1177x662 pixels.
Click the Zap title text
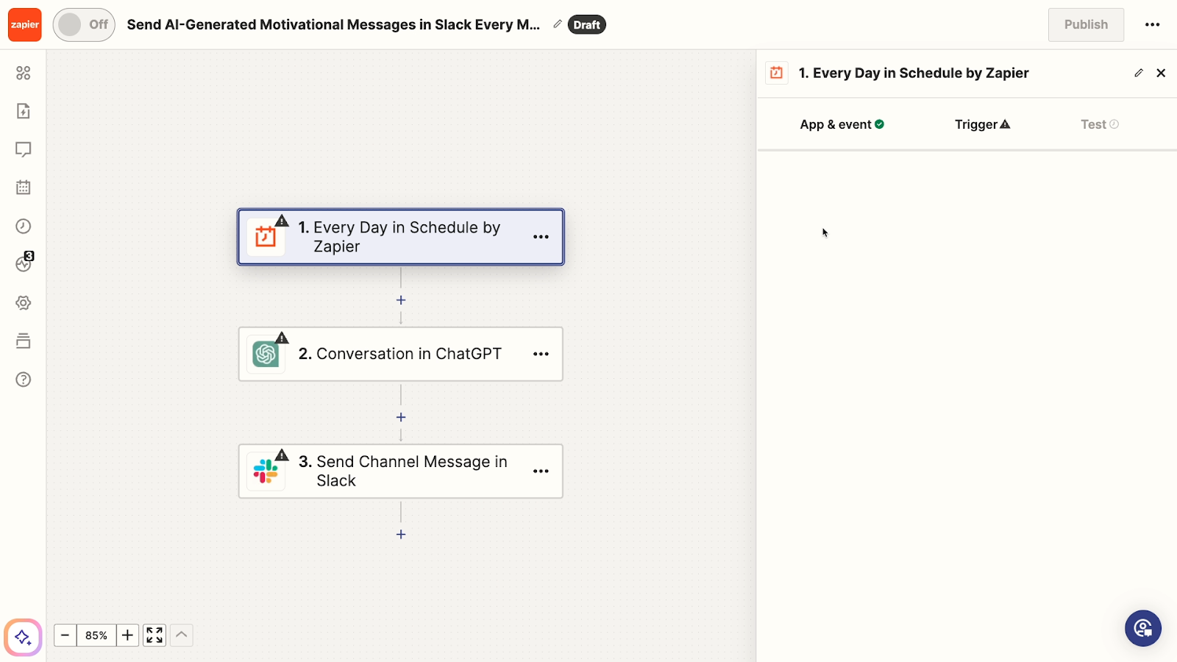(x=333, y=24)
